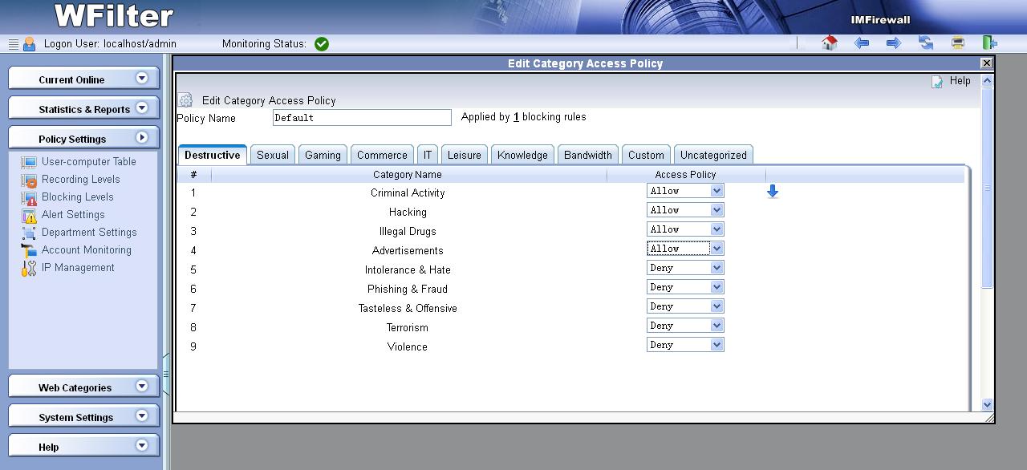Open Access Policy dropdown for Terrorism
Viewport: 1027px width, 470px height.
click(685, 326)
